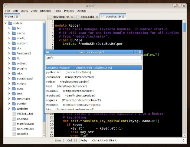Click the oldtest folder icon
Image resolution: width=190 pixels, height=147 pixels.
coord(14,63)
